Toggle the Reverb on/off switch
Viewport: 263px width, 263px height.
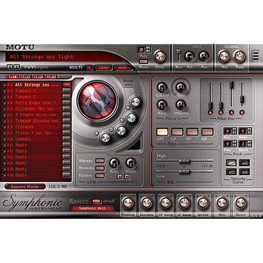[97, 201]
